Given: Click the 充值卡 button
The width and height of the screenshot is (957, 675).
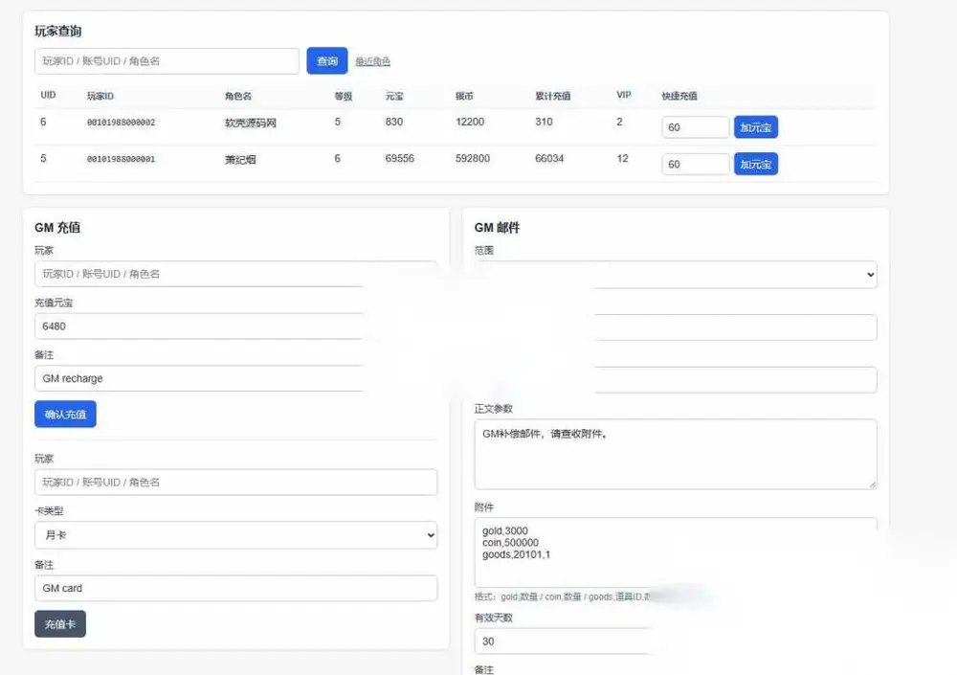Looking at the screenshot, I should coord(60,623).
